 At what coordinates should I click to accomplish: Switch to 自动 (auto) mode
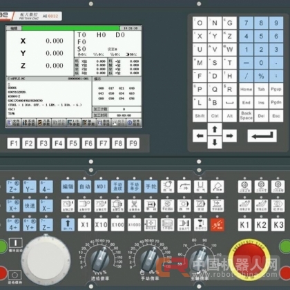coord(84,186)
